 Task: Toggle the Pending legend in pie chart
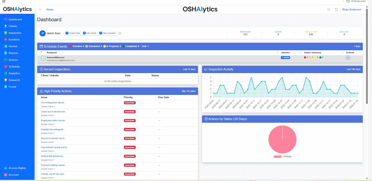pyautogui.click(x=282, y=156)
